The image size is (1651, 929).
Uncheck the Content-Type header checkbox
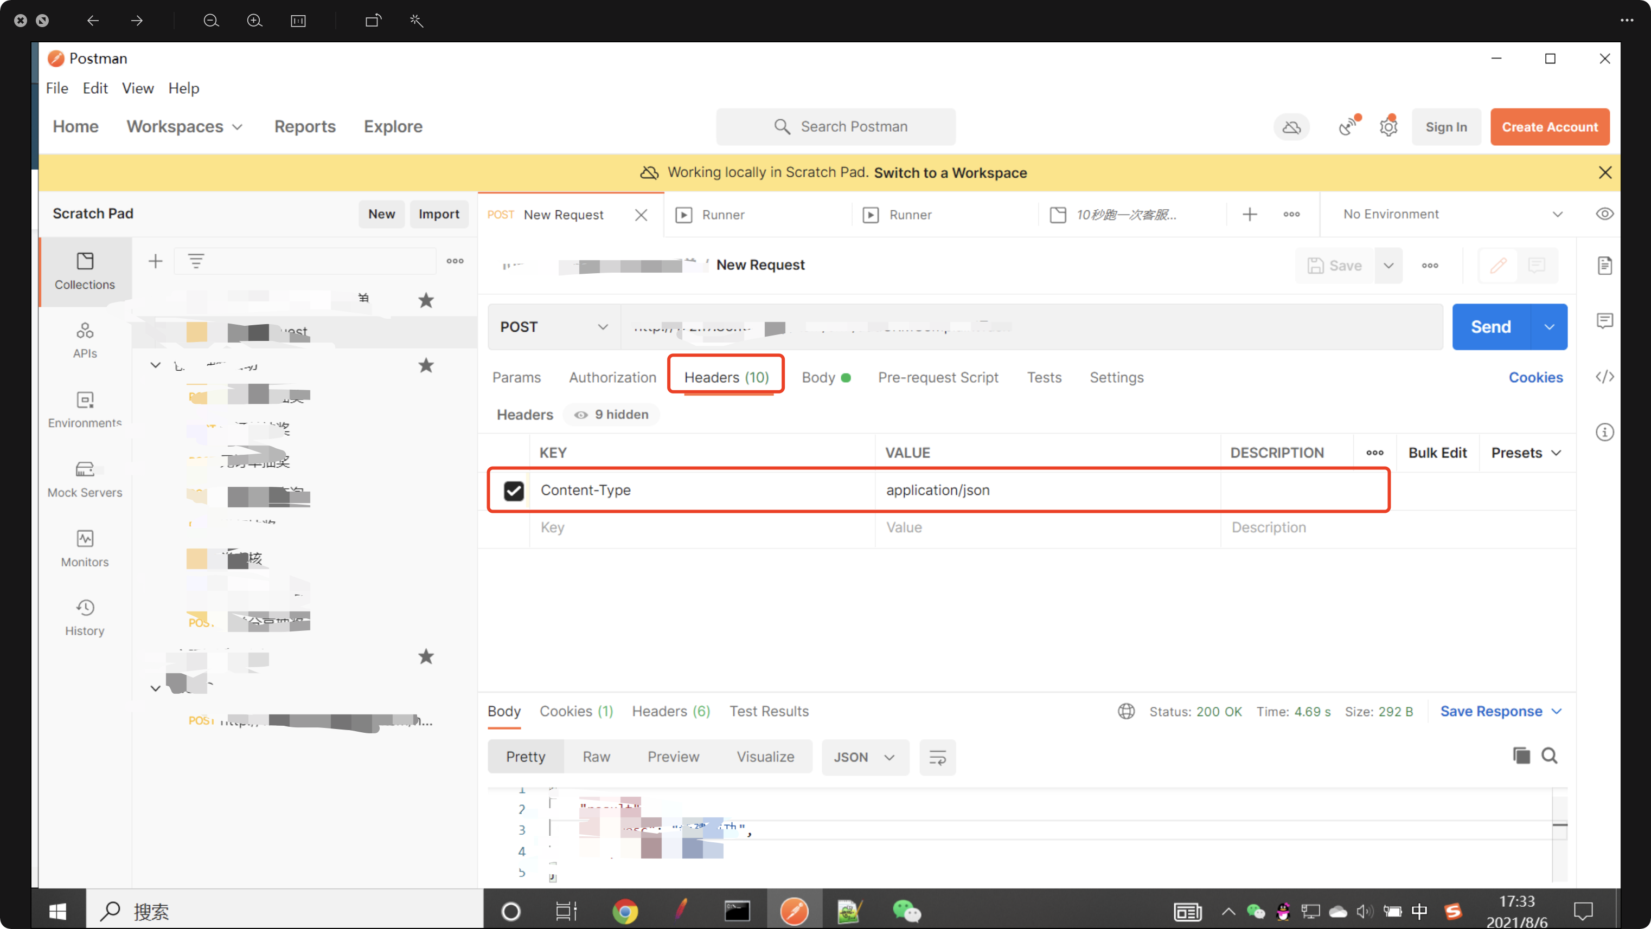click(514, 491)
